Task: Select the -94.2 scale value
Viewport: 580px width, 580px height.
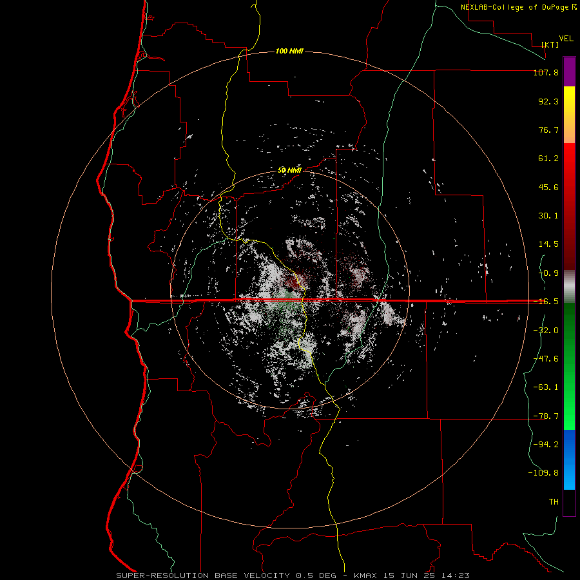Action: tap(546, 444)
